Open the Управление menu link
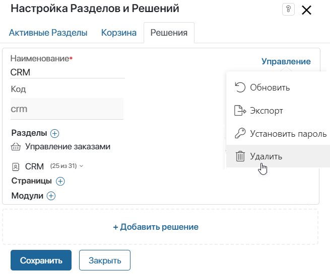Viewport: 330px width, 275px height. pyautogui.click(x=286, y=61)
